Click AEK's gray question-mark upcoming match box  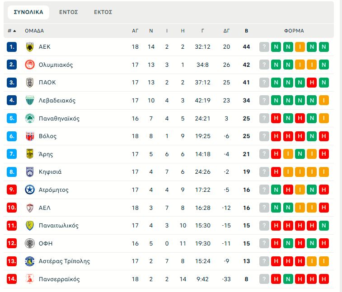tap(264, 47)
